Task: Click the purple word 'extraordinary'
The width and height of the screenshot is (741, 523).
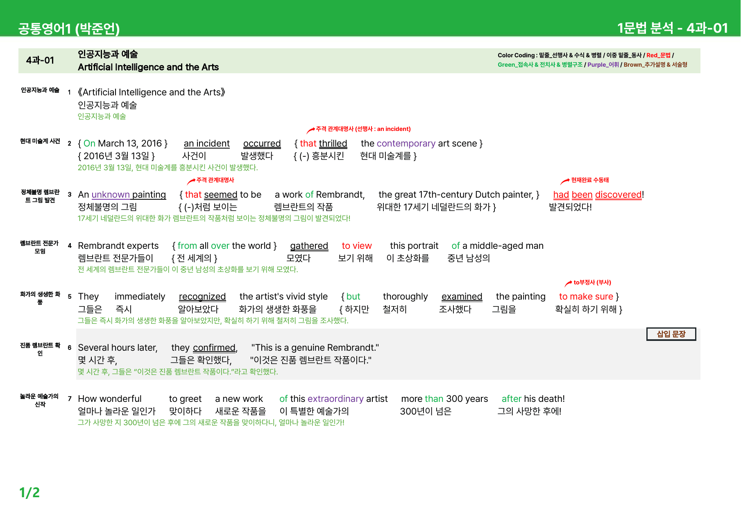Action: [x=335, y=399]
